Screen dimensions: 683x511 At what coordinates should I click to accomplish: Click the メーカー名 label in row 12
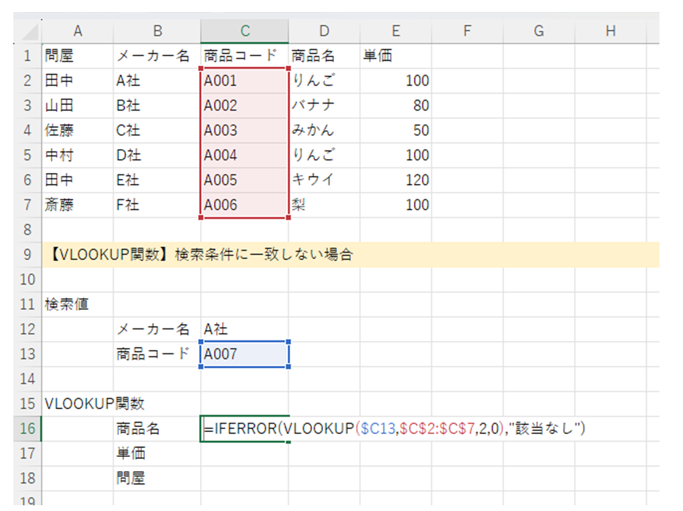pos(157,329)
